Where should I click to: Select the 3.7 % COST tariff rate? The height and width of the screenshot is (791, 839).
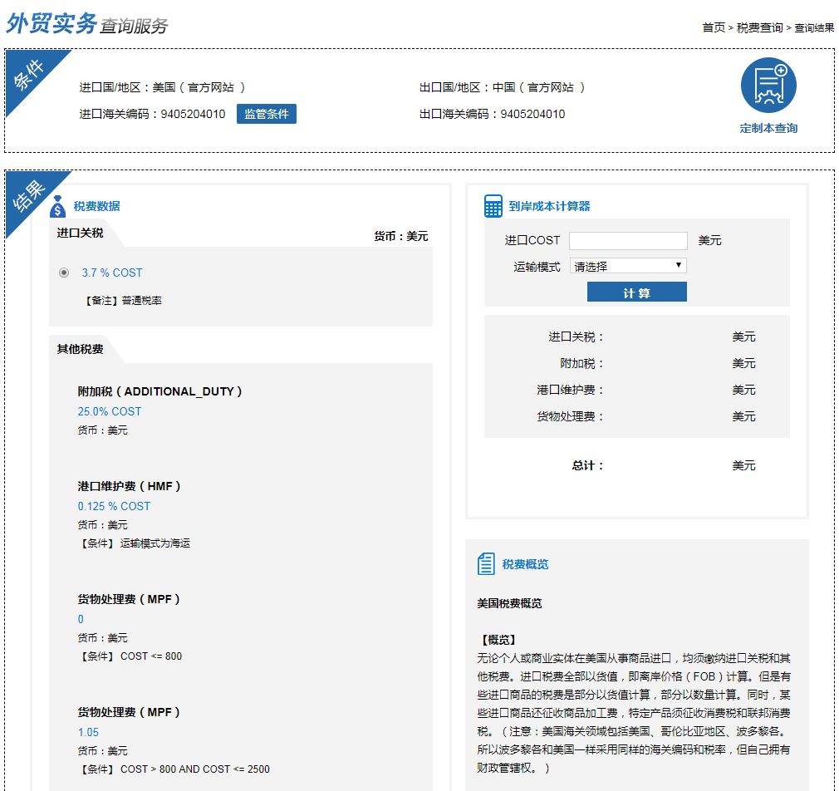64,272
